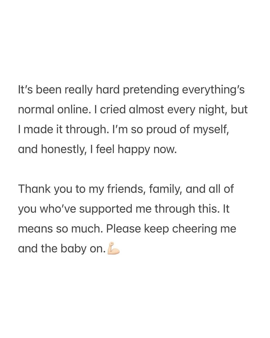Click the word "Please"
Image resolution: width=270 pixels, height=338 pixels.
click(123, 229)
